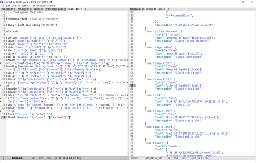Close the 社会心理学.adoc tab
Screen dimensions: 256x163
coord(65,9)
